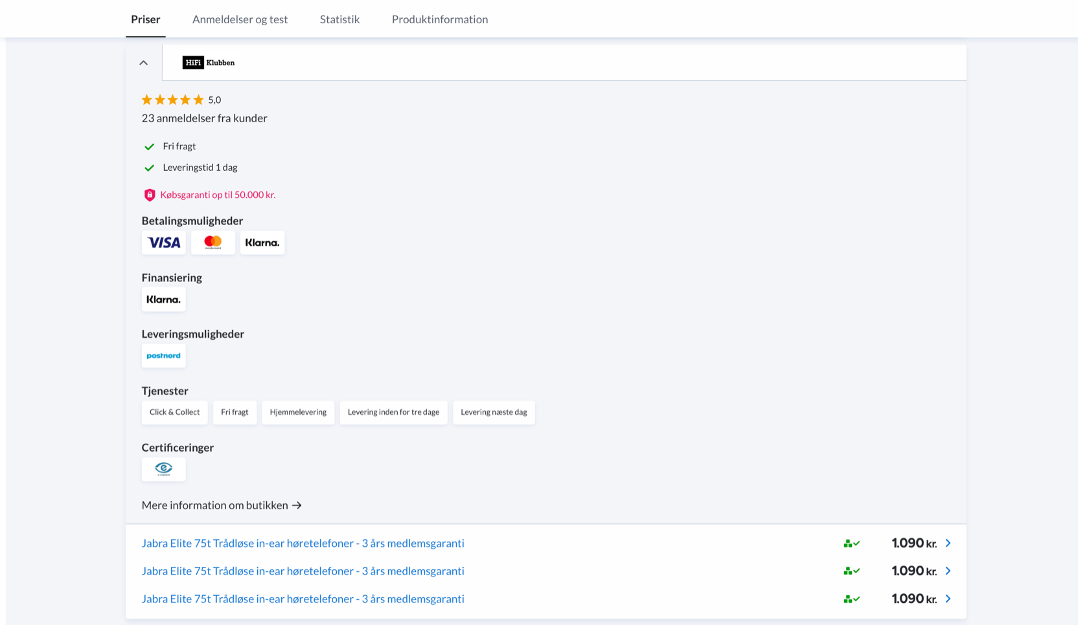
Task: Click the e-mærket certification icon
Action: (164, 469)
